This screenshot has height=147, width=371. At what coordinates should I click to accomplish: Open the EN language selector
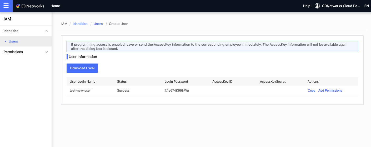click(366, 6)
